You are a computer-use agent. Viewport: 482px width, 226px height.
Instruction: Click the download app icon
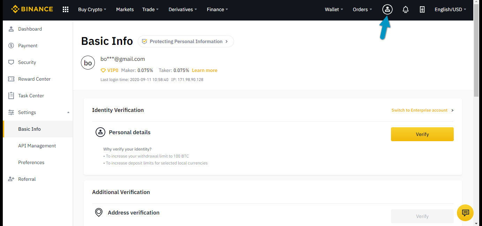tap(422, 10)
